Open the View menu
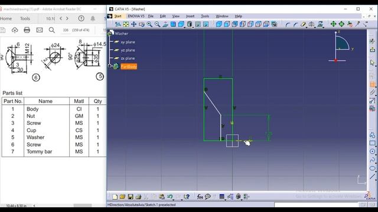Screen dimensions: 378x212 (176, 16)
